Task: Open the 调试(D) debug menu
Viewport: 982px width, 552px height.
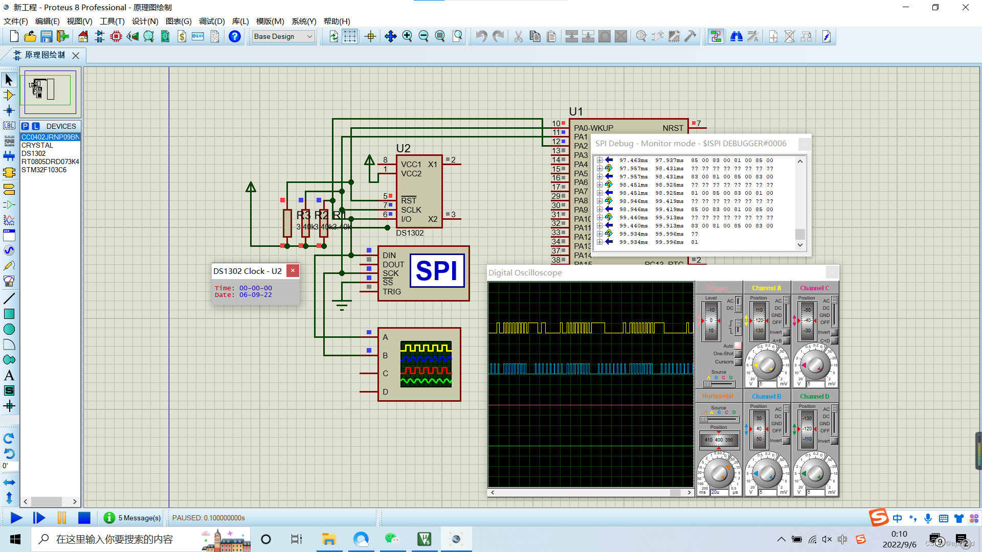Action: pos(212,21)
